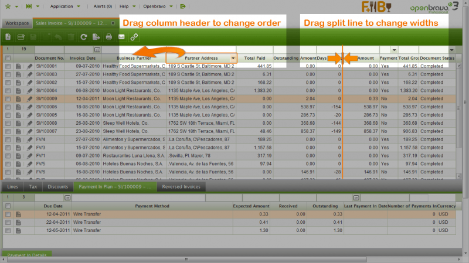Click the Payment Method filter field
469x263 pixels.
[x=152, y=198]
